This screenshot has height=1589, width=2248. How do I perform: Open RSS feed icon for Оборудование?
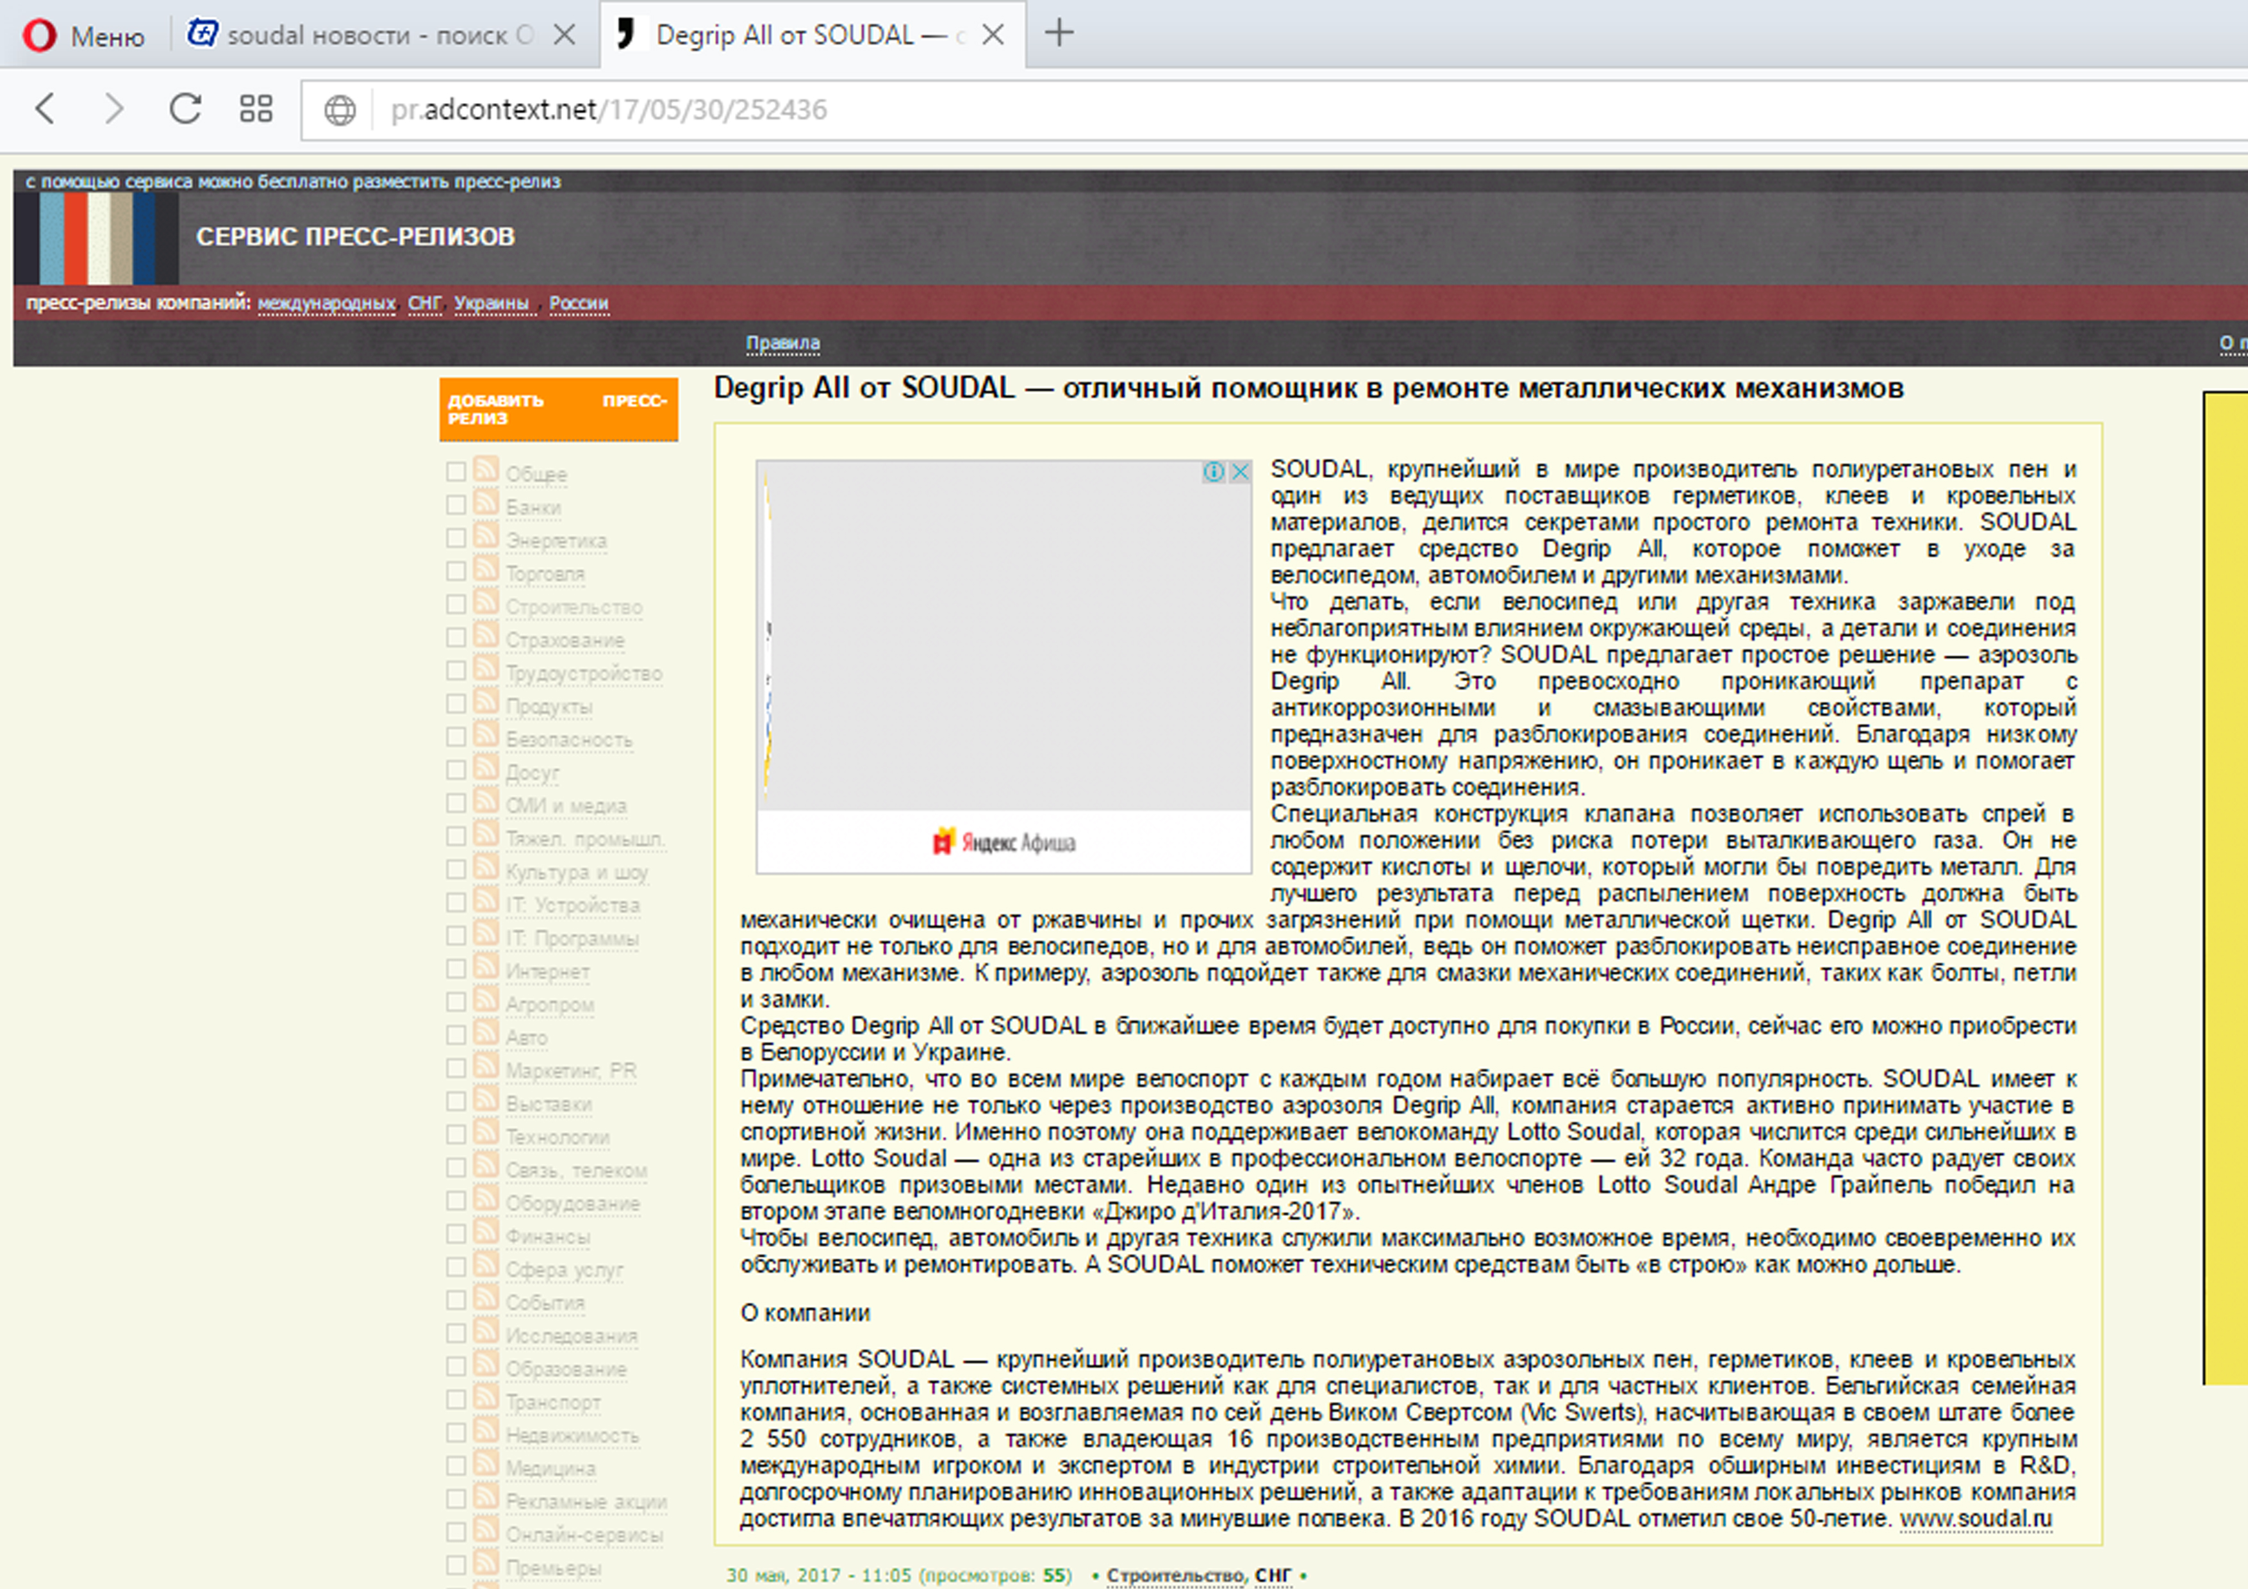(x=486, y=1199)
